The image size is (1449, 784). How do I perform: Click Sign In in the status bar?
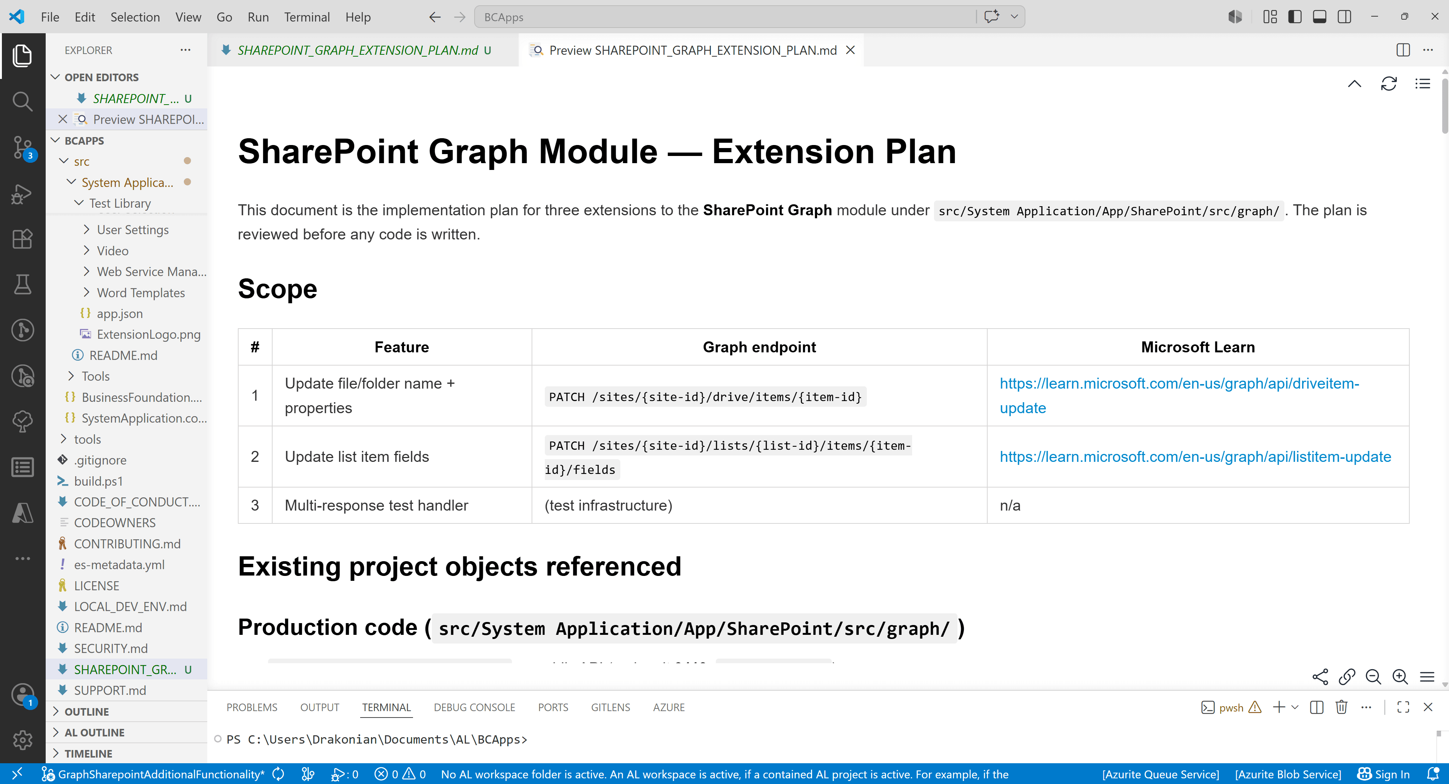[x=1383, y=774]
